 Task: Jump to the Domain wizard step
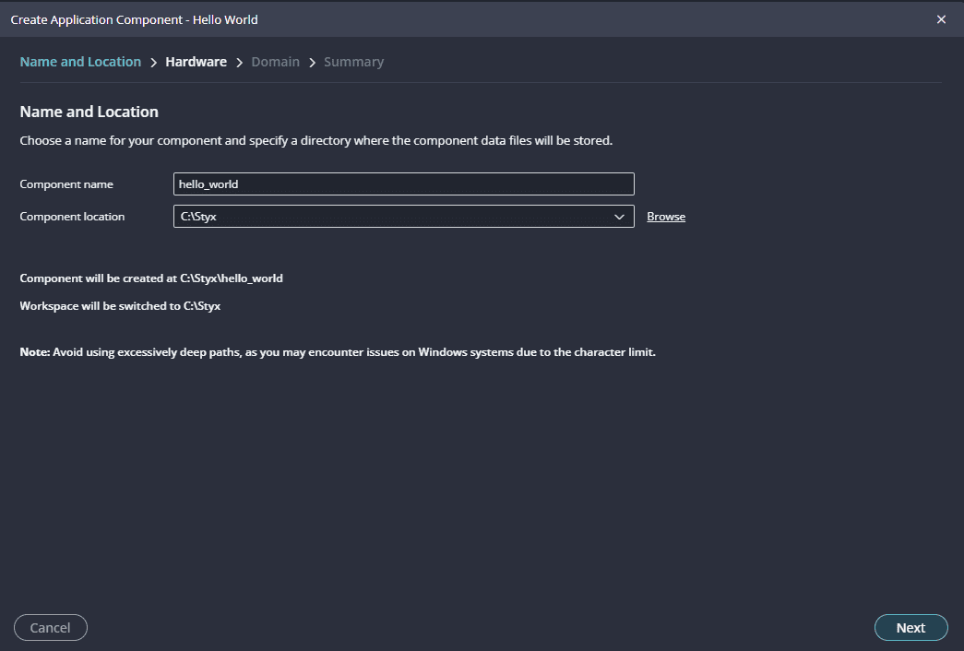(275, 62)
